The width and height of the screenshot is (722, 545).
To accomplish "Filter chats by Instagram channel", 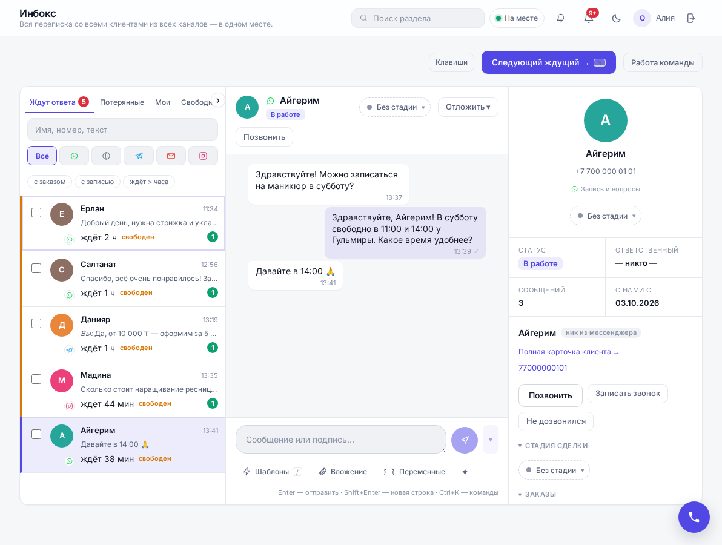I will tap(203, 156).
